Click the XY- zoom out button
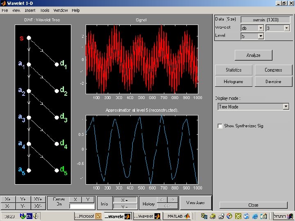Screen dimensions: 295x221 coord(38,206)
